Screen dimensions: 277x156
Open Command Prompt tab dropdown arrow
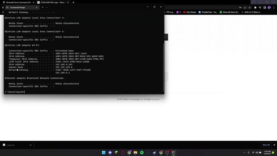47,7
